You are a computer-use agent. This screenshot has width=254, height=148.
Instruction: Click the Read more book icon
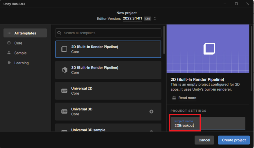pyautogui.click(x=174, y=98)
